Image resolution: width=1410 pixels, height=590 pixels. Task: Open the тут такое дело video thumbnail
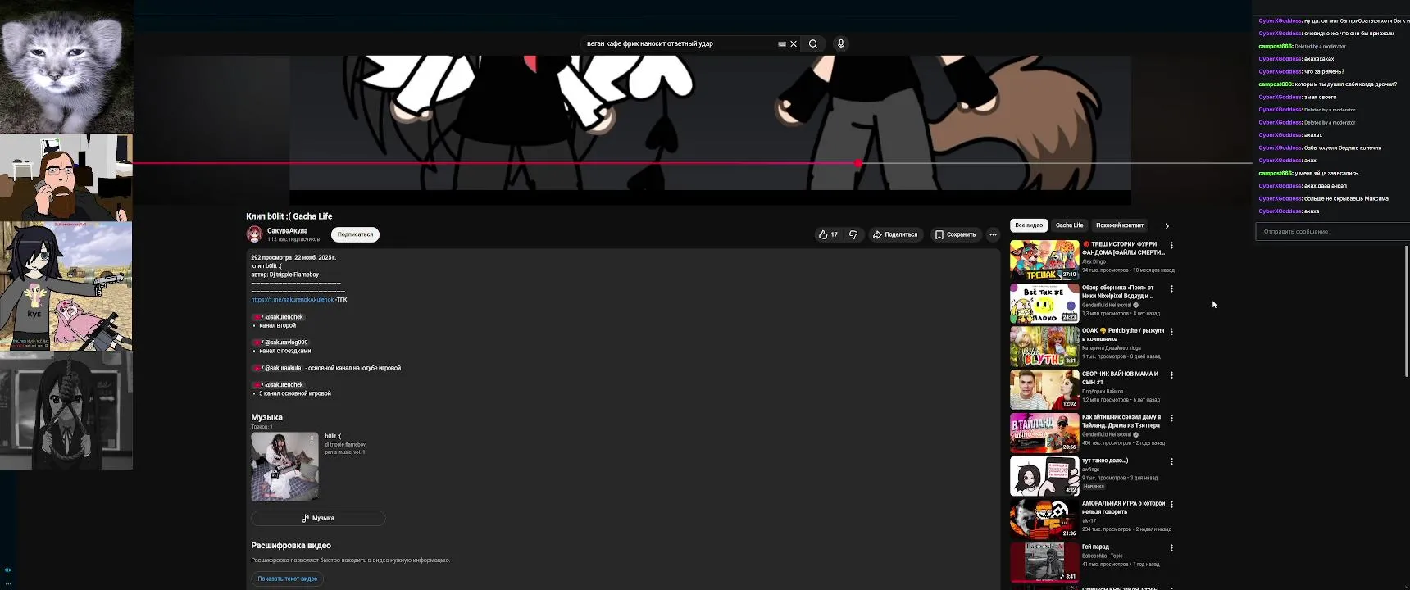click(x=1044, y=476)
